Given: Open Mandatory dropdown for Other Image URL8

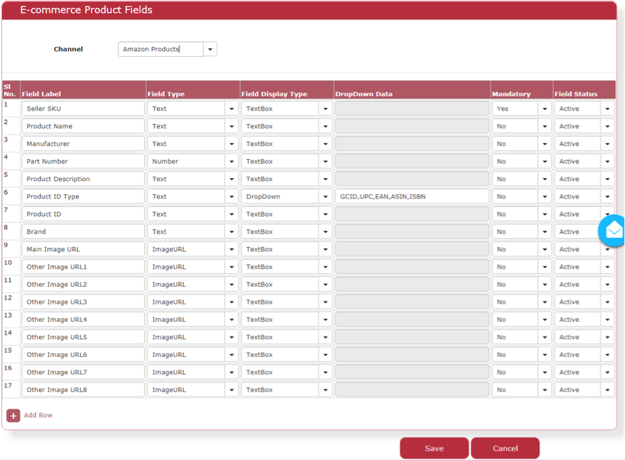Looking at the screenshot, I should 544,389.
